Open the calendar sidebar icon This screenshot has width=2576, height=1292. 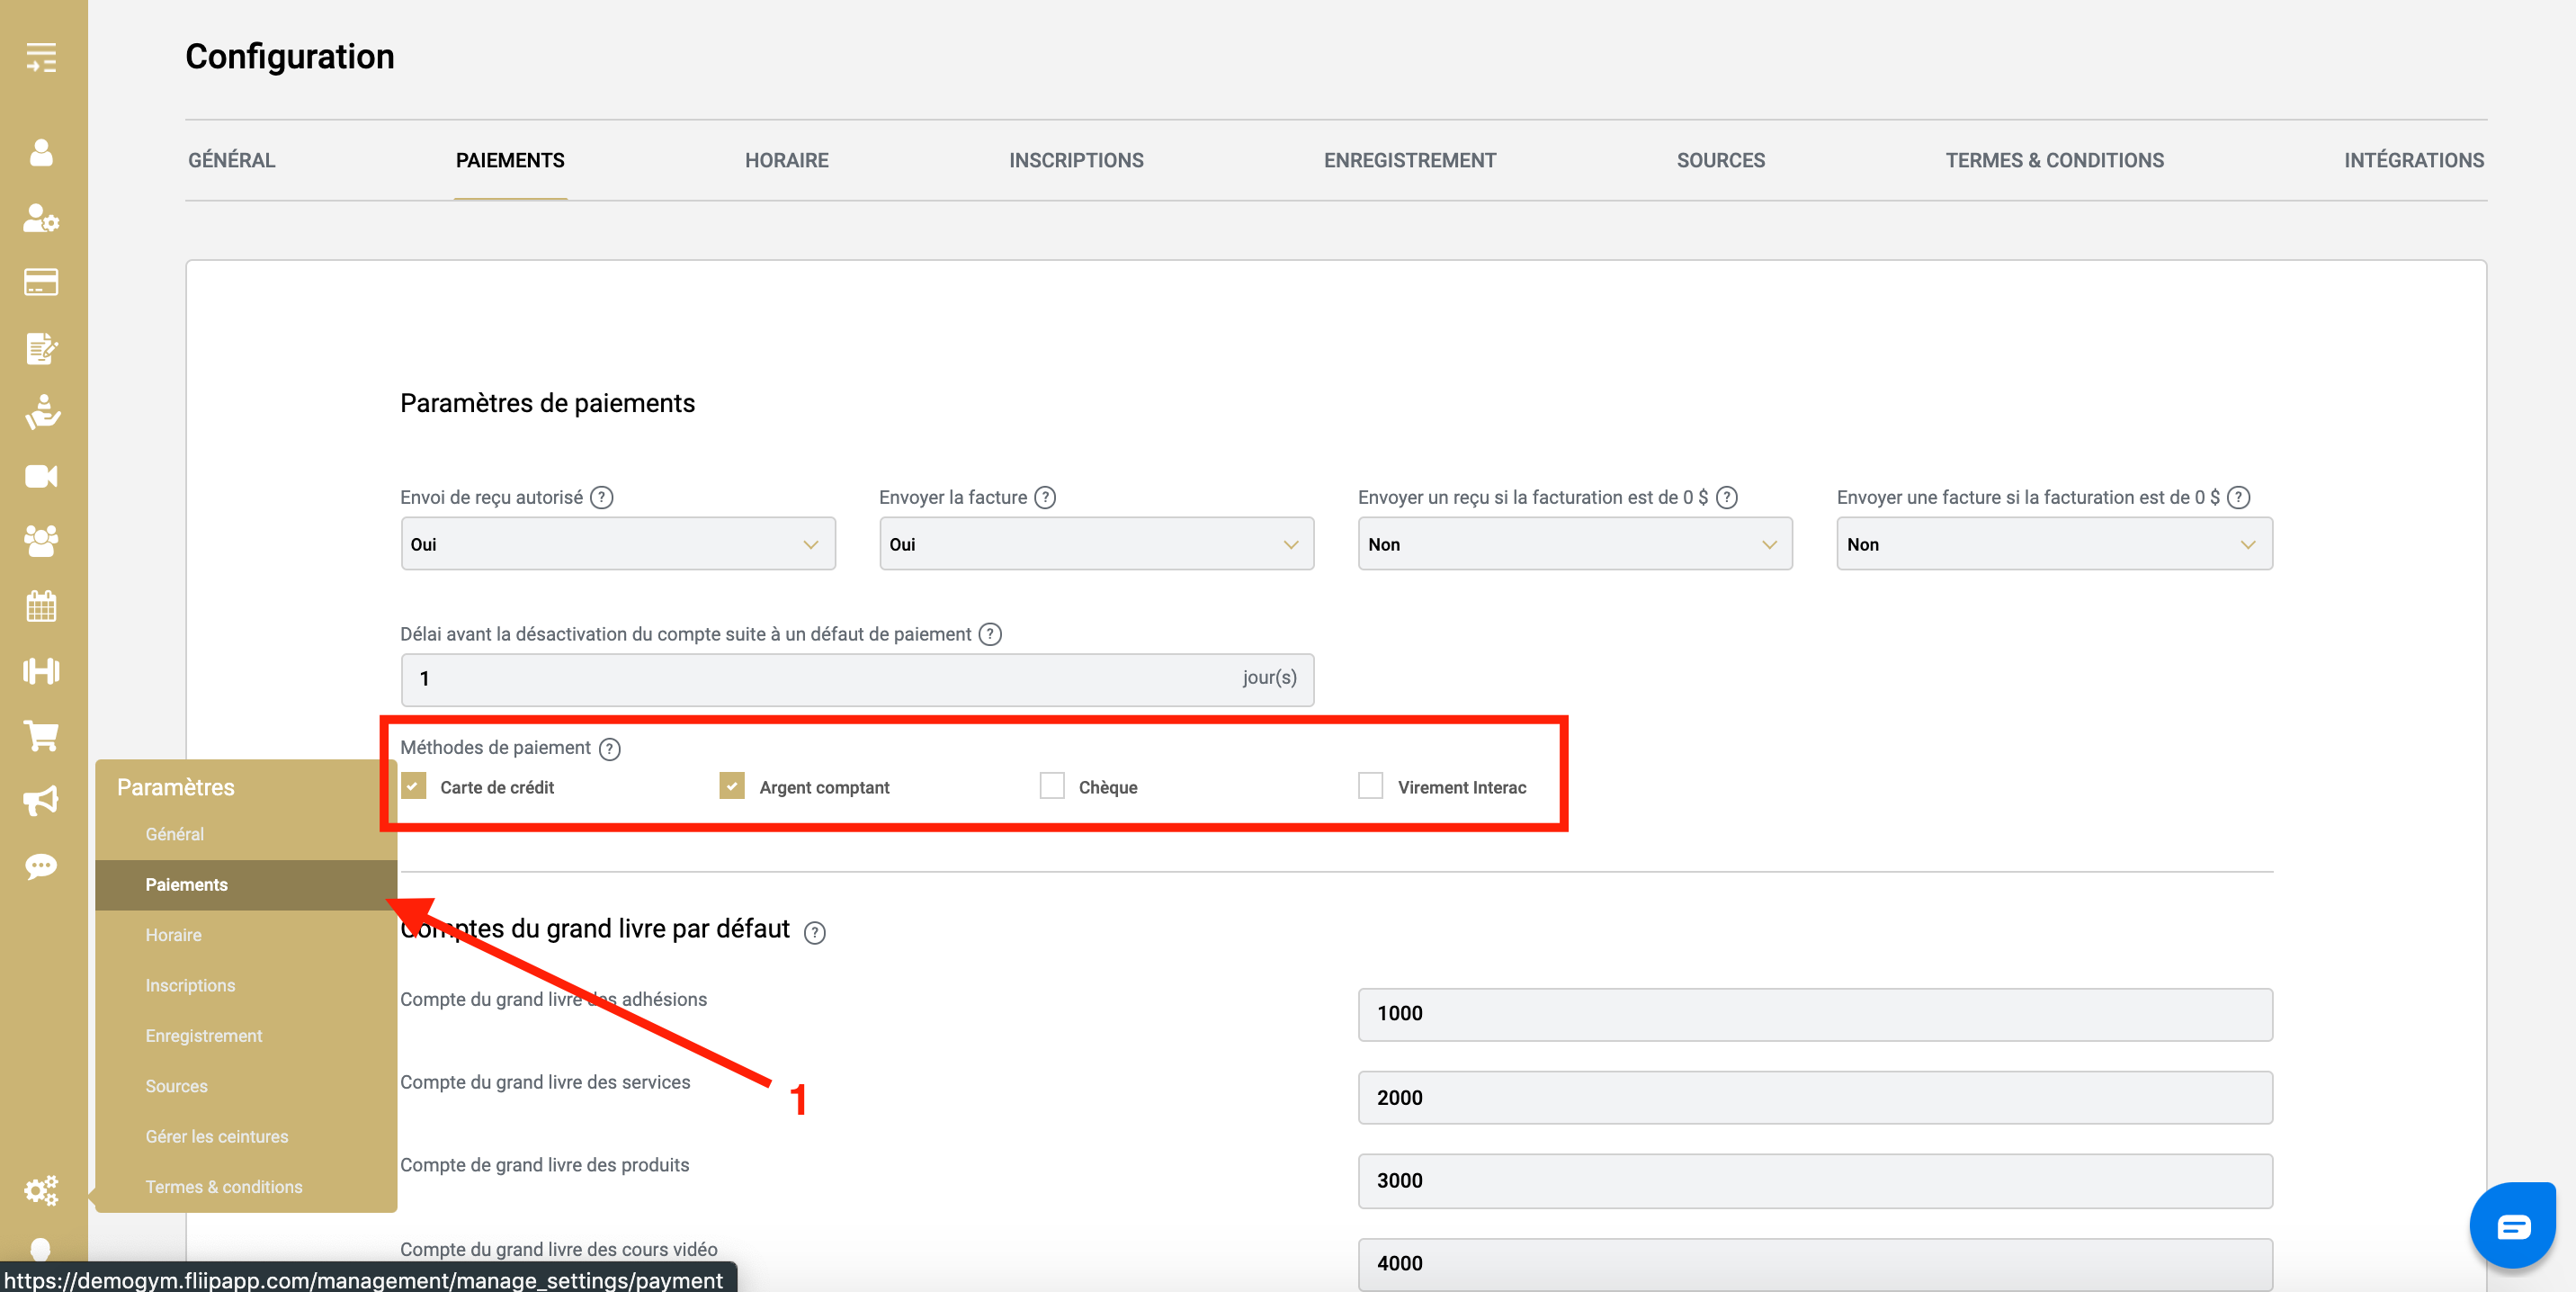pyautogui.click(x=41, y=606)
